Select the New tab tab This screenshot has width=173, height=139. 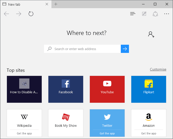[x=26, y=4]
